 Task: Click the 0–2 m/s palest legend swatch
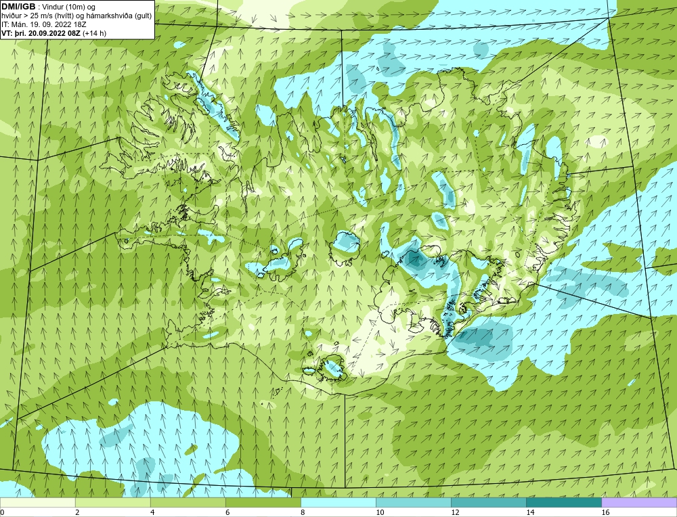[x=37, y=502]
